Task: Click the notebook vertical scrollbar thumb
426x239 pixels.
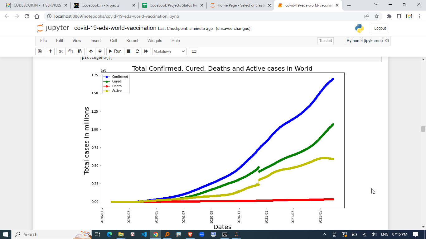Action: [x=423, y=129]
